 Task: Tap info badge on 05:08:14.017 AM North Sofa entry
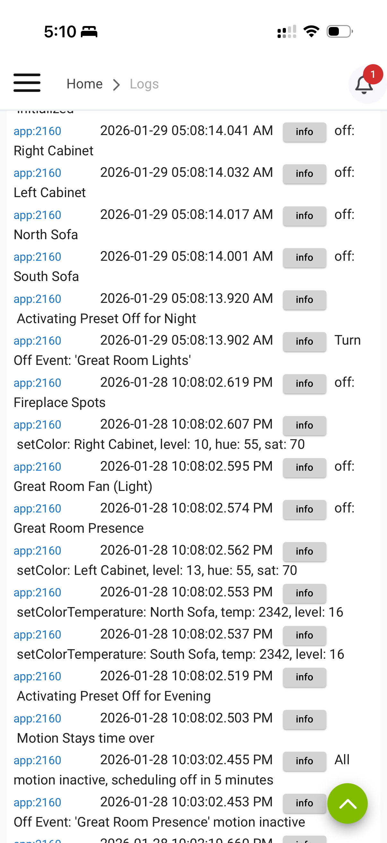(305, 216)
